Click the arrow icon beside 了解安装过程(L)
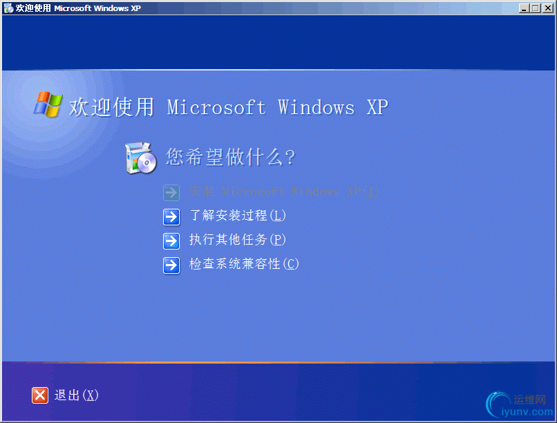This screenshot has width=557, height=423. (x=171, y=216)
